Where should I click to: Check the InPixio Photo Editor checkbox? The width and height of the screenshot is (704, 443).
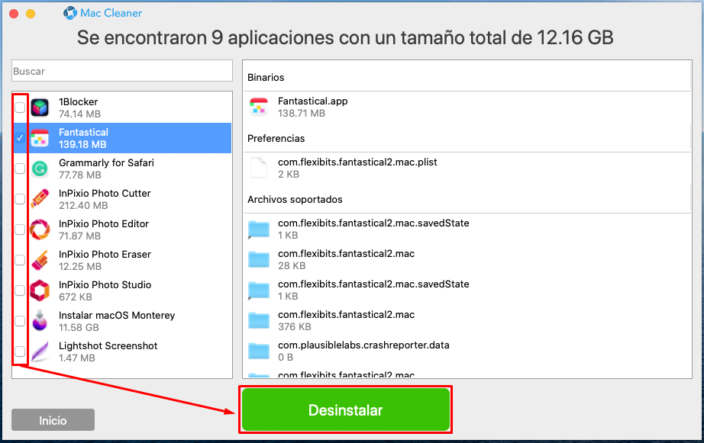point(20,230)
